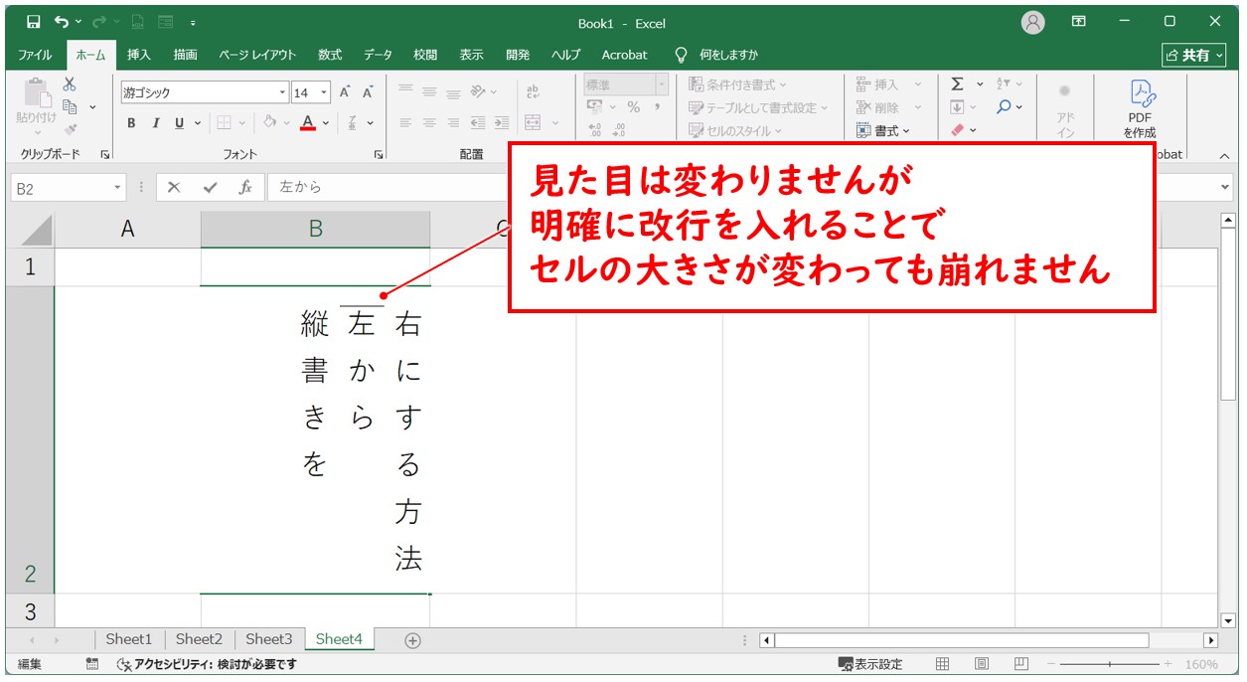Click the wrap text icon
The height and width of the screenshot is (682, 1247).
click(x=534, y=92)
